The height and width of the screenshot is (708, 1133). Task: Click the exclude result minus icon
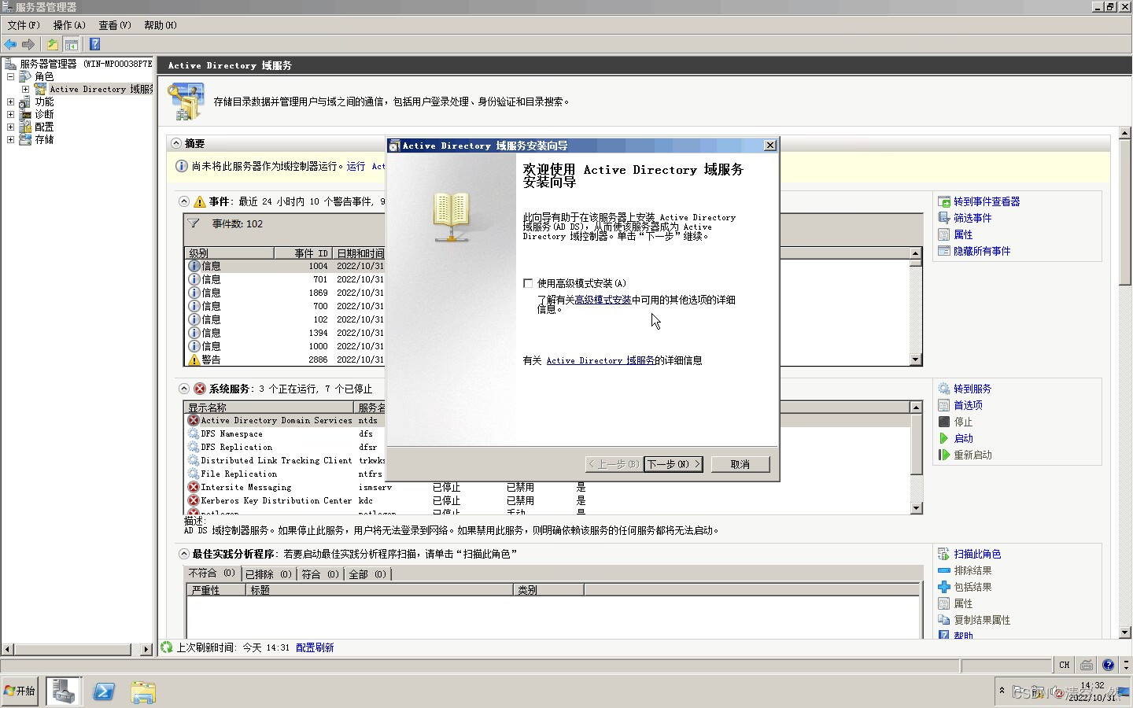tap(944, 570)
